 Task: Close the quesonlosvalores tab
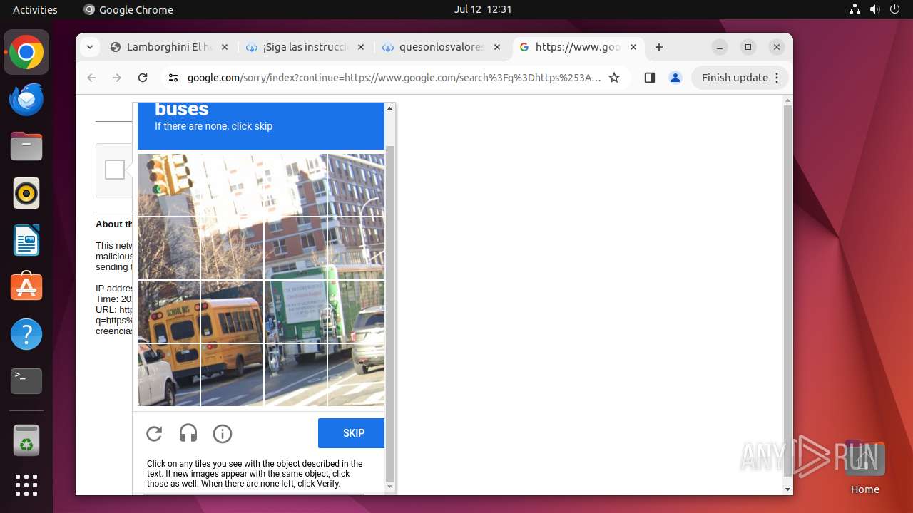(496, 47)
